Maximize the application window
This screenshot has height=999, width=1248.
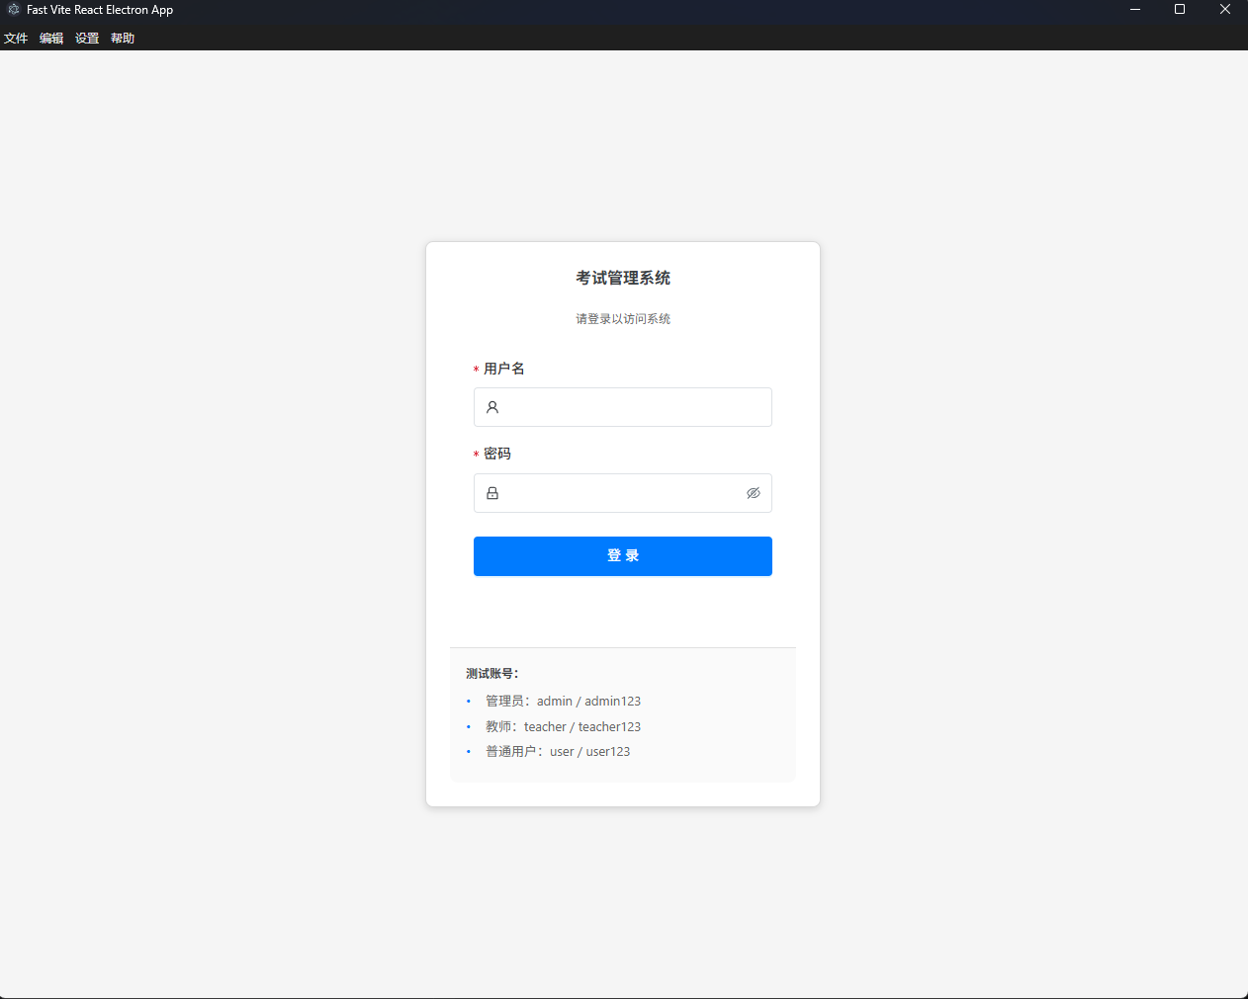pyautogui.click(x=1180, y=10)
